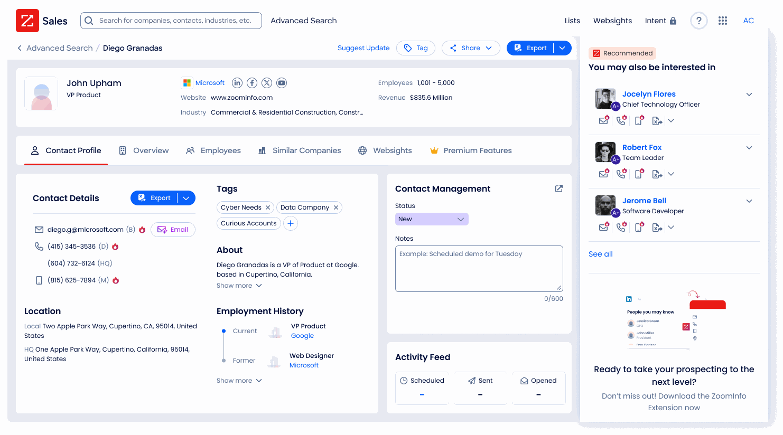Expand Jocelyn Flores recommendation card
Viewport: 783px width, 435px height.
749,94
